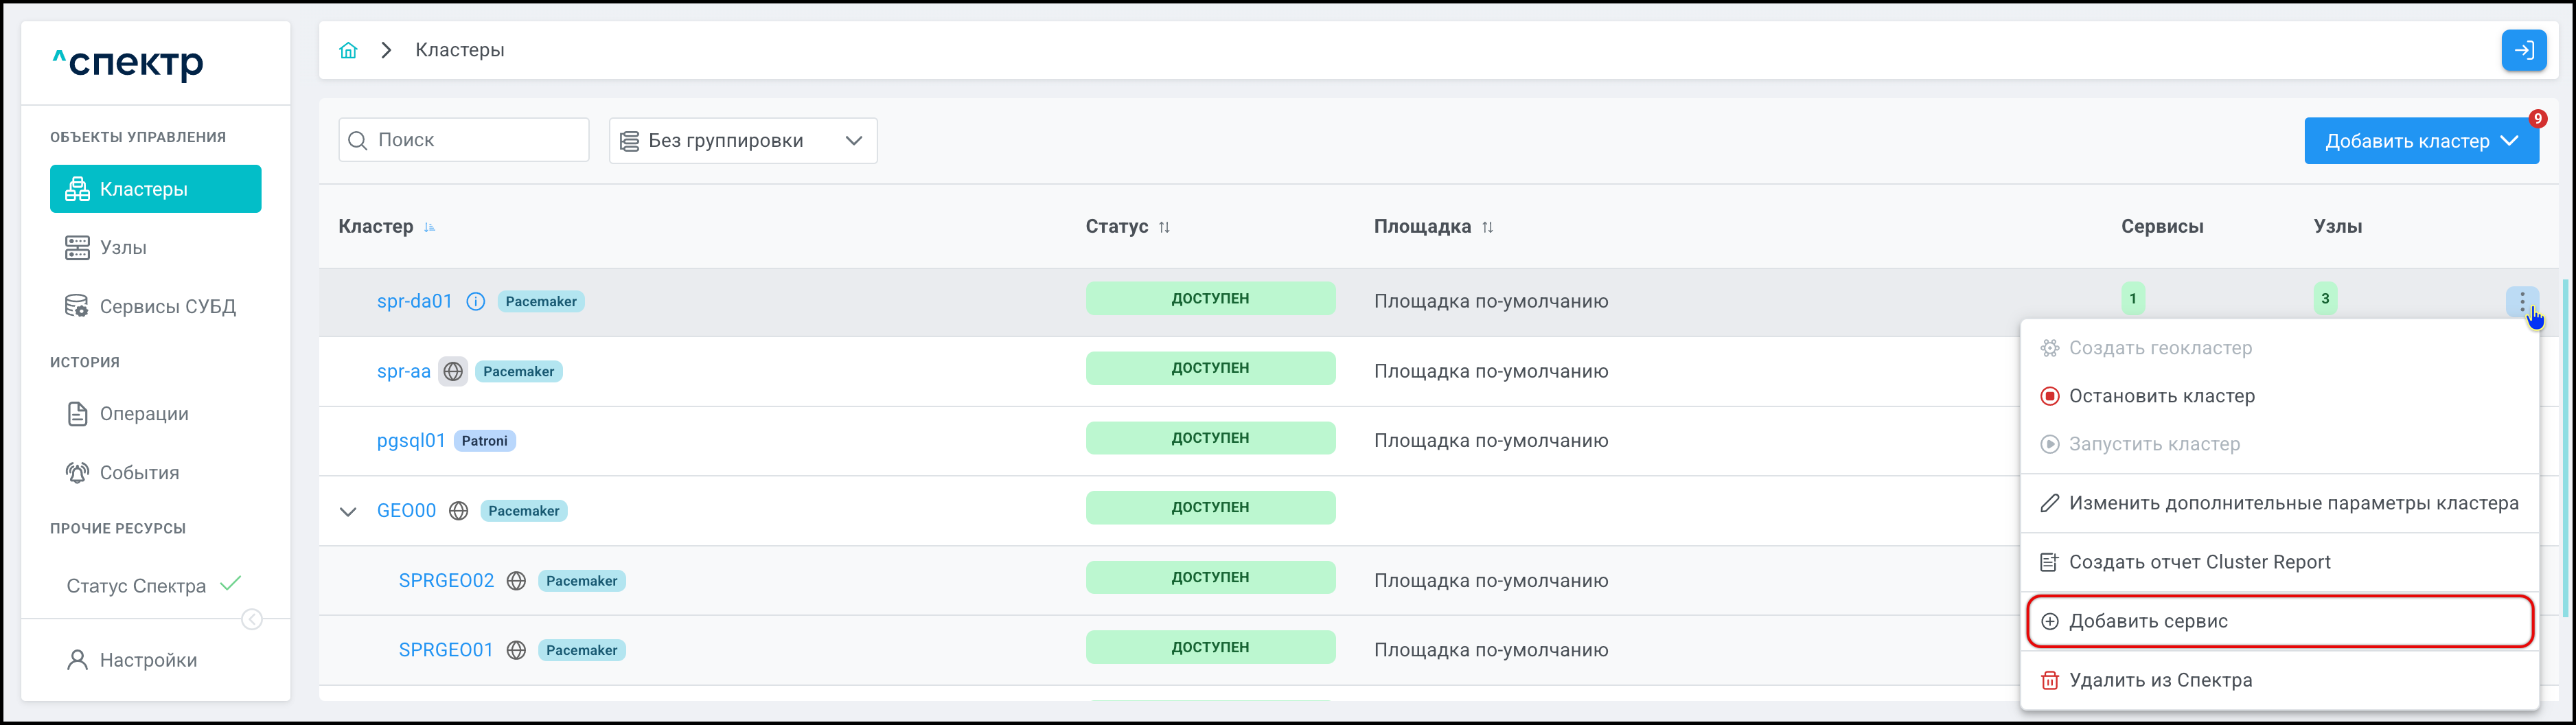This screenshot has width=2576, height=725.
Task: Collapse the GEO00 cluster group
Action: click(x=348, y=511)
